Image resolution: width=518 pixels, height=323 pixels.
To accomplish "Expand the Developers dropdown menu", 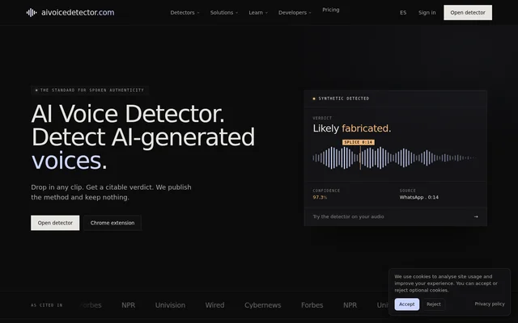I will pyautogui.click(x=295, y=13).
